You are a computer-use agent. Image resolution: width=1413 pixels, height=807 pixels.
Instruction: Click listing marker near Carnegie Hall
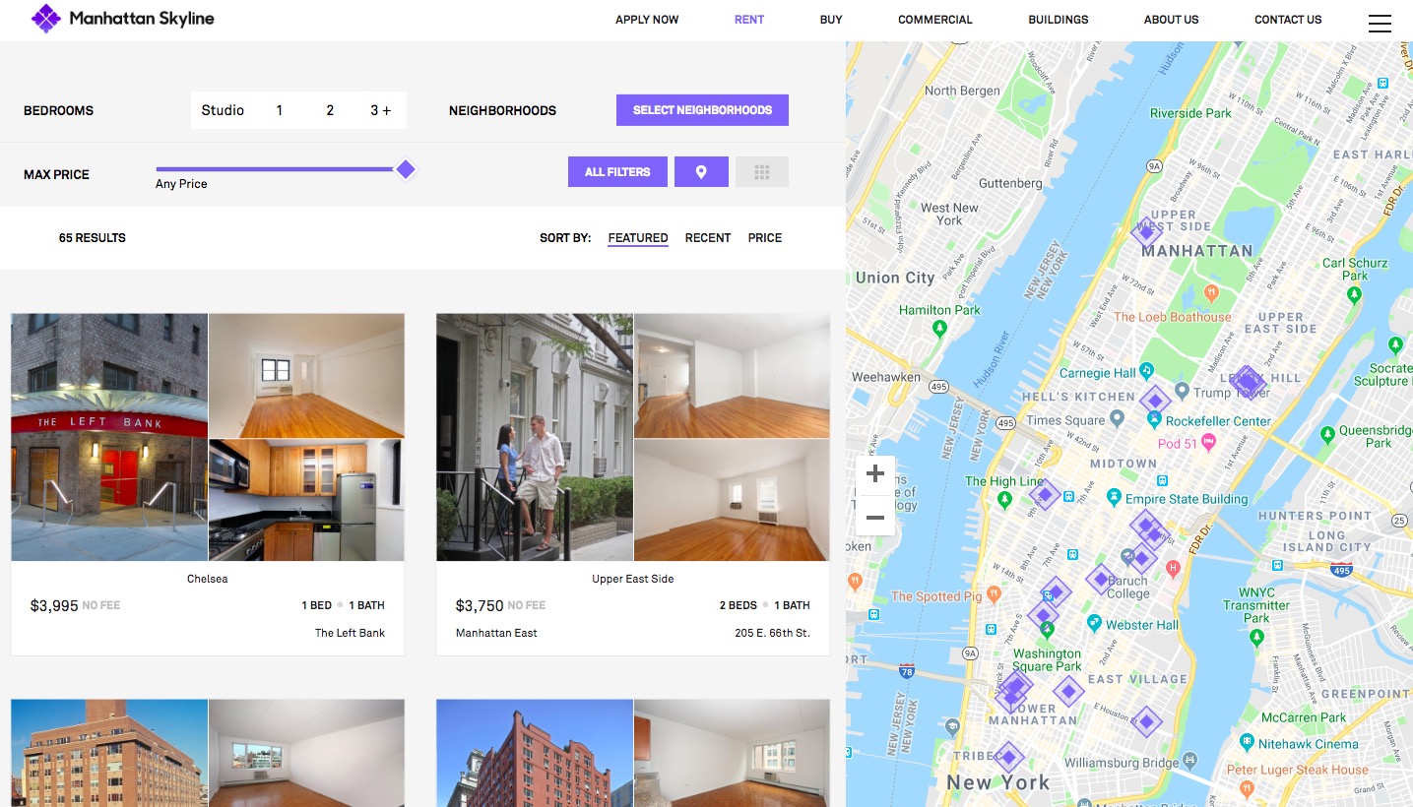coord(1155,401)
